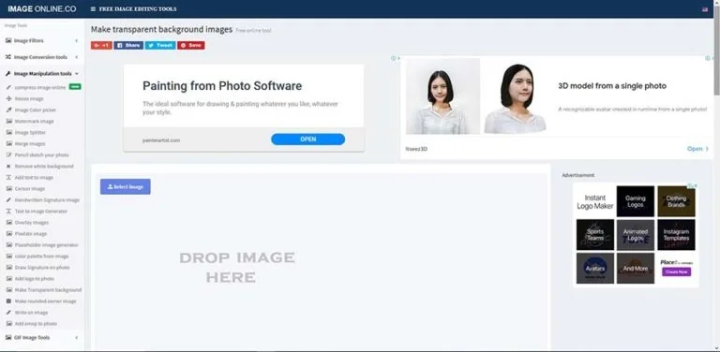
Task: Click the Watermark image icon
Action: [x=8, y=122]
